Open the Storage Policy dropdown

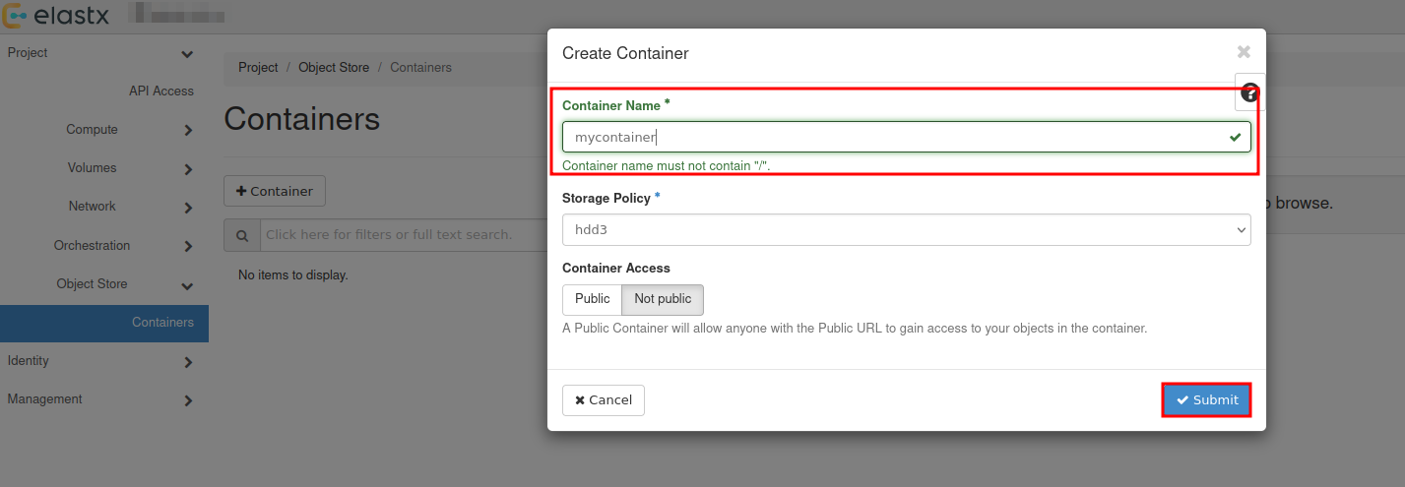[x=906, y=230]
